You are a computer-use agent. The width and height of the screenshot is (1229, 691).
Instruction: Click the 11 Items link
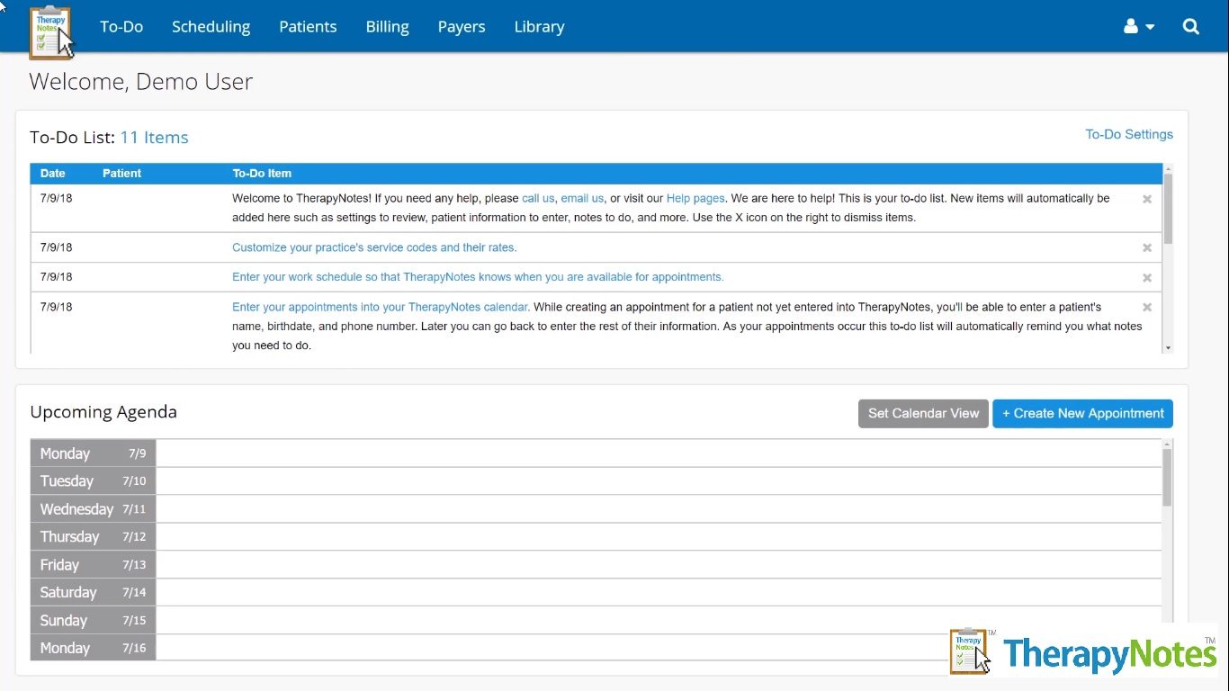(x=154, y=138)
